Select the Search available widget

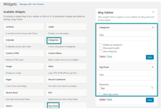tap(24, 106)
